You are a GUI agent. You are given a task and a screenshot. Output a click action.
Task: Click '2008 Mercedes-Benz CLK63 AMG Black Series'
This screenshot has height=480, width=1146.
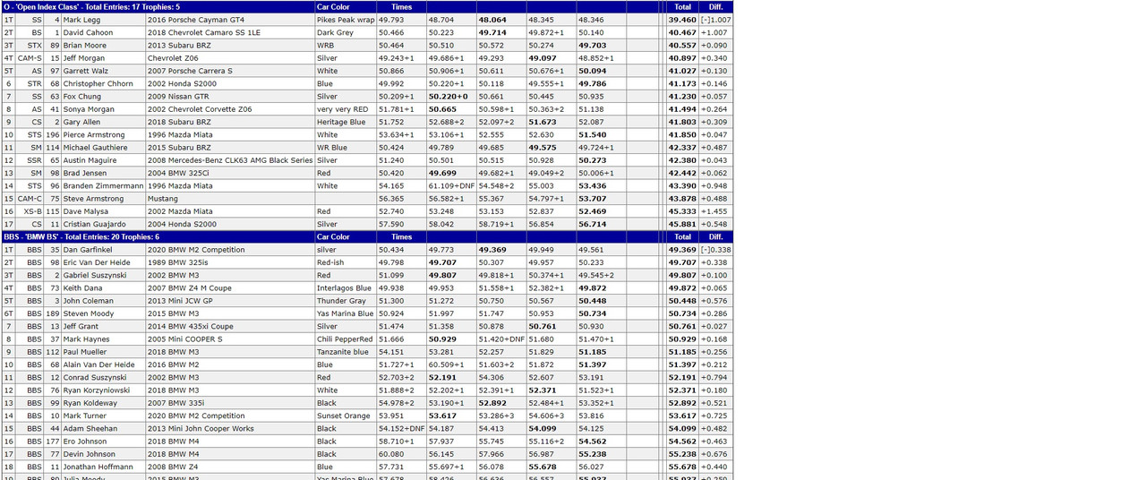click(x=230, y=160)
